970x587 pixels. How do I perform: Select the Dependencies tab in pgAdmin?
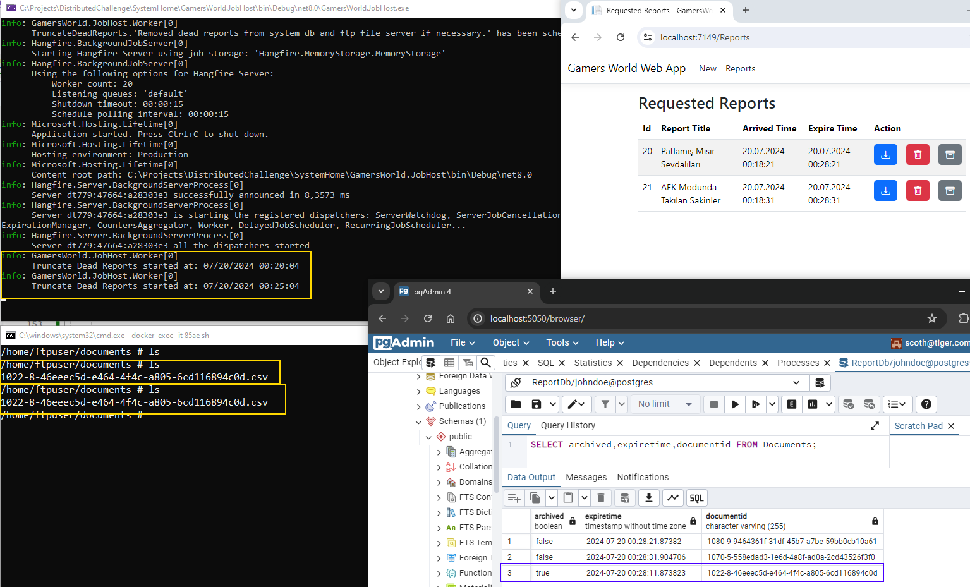point(660,363)
